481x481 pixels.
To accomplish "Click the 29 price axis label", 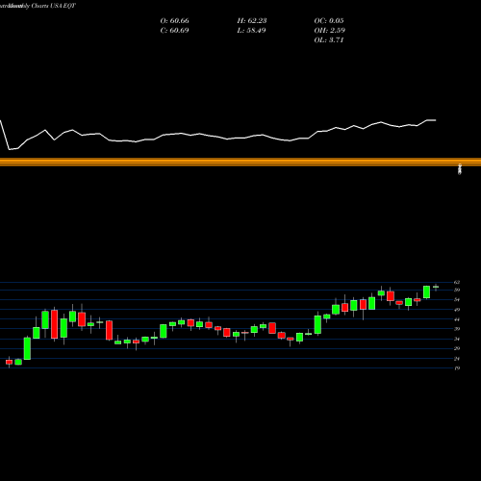I will click(x=457, y=348).
